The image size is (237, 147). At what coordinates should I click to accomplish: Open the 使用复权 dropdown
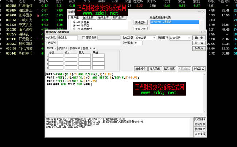pos(187,37)
